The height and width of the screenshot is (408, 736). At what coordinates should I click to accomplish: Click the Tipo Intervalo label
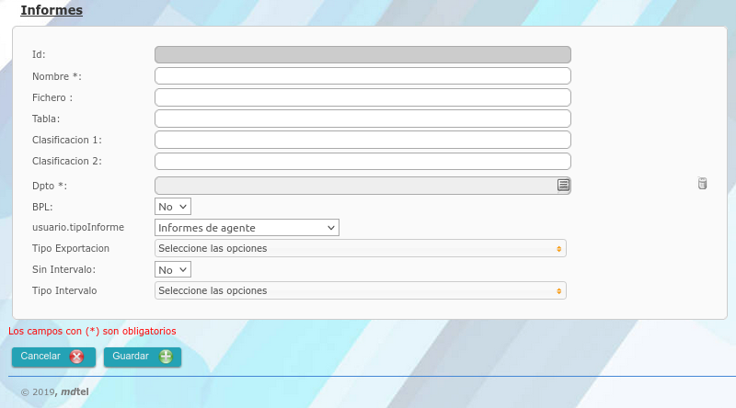pos(64,290)
